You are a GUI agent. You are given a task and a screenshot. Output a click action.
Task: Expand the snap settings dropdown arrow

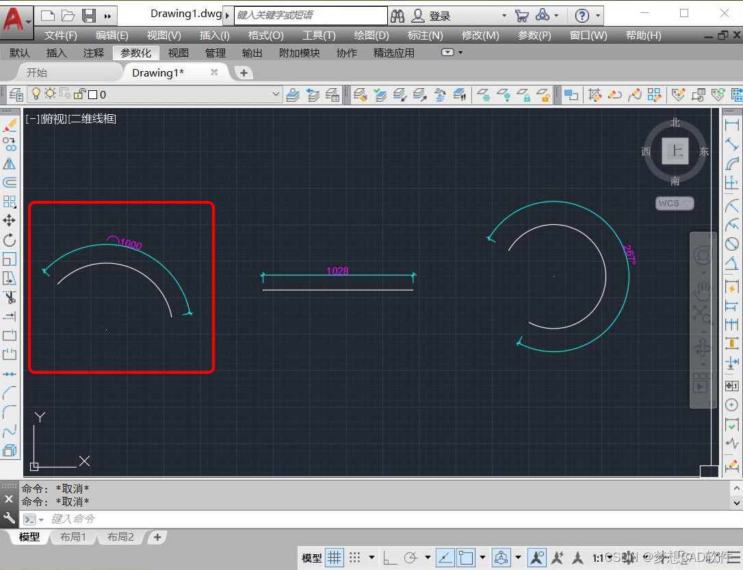tap(371, 558)
